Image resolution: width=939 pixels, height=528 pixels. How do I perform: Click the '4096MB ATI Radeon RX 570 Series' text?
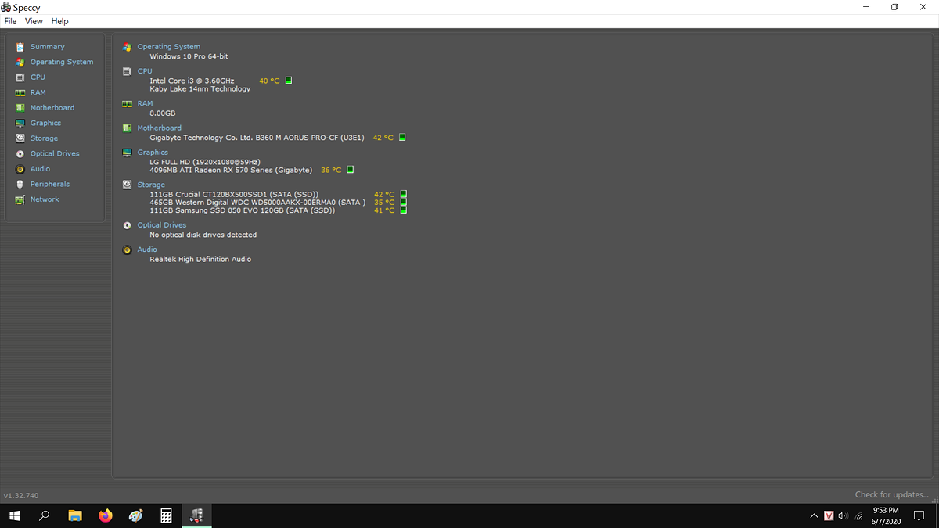coord(231,170)
